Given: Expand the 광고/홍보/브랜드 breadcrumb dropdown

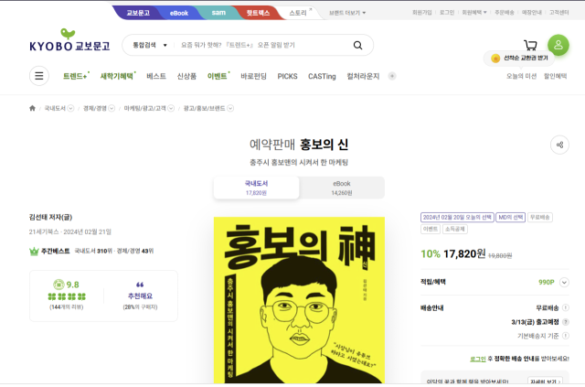Looking at the screenshot, I should (x=230, y=108).
